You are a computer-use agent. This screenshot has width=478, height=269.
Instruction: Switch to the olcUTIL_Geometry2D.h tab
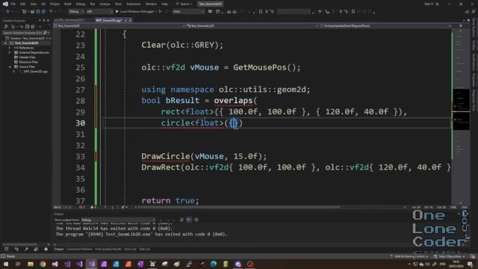pyautogui.click(x=69, y=20)
